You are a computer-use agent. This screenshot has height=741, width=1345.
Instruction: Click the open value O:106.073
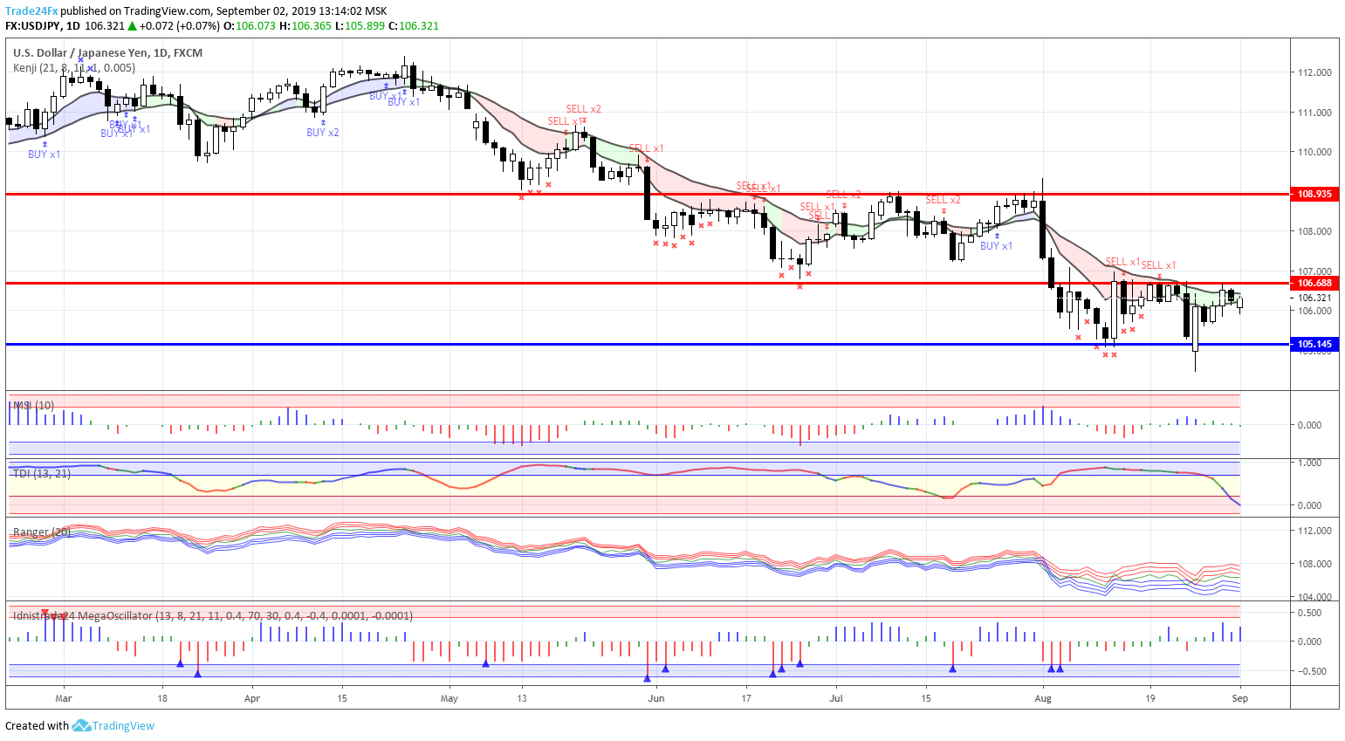click(250, 26)
